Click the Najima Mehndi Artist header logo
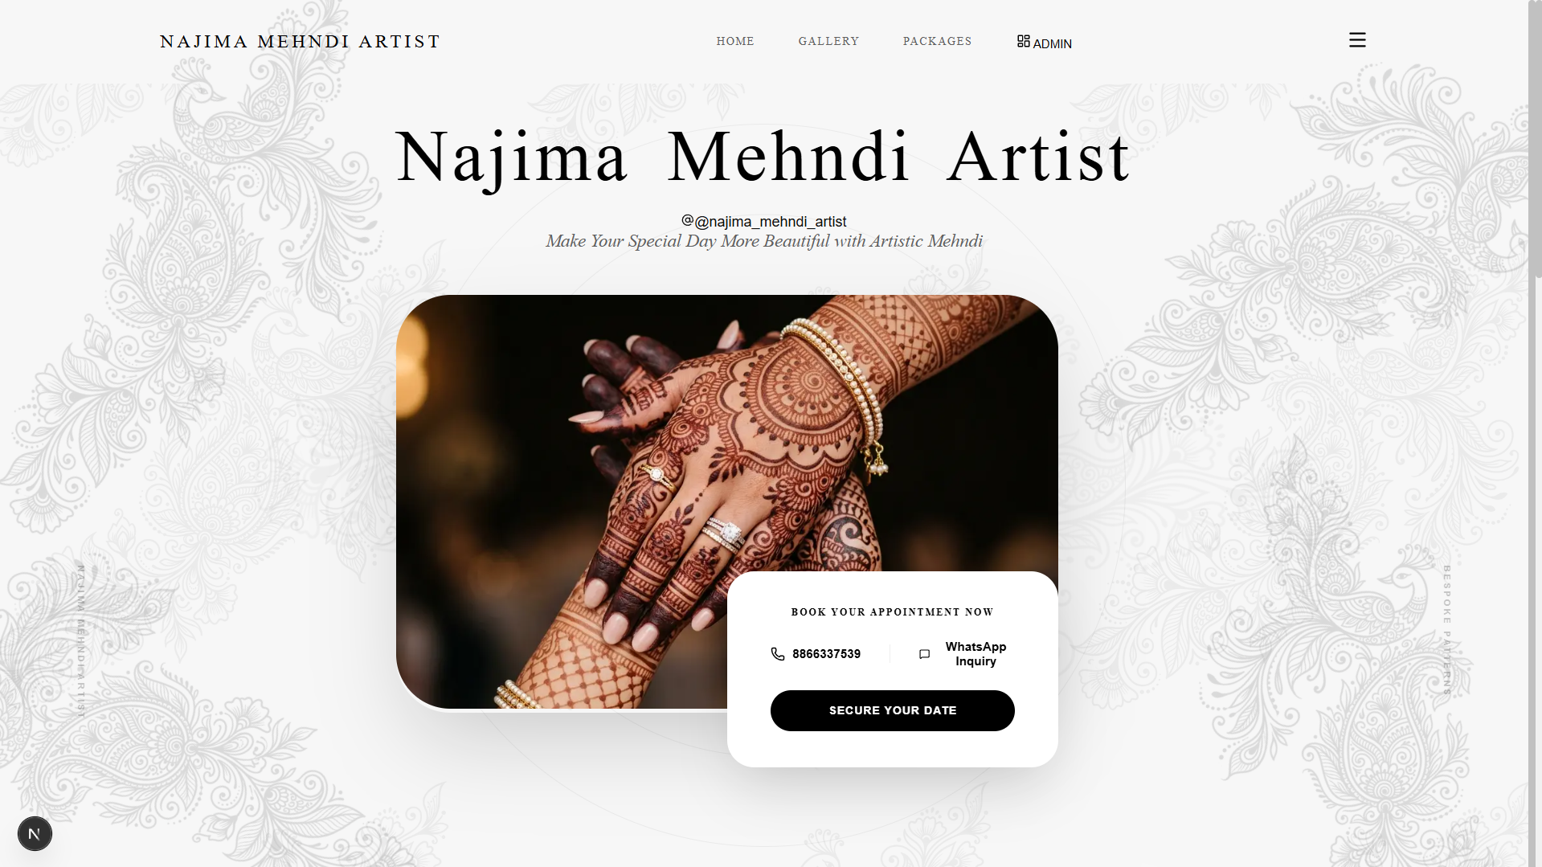The width and height of the screenshot is (1542, 867). click(300, 41)
